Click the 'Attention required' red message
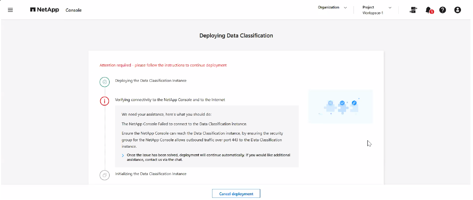This screenshot has width=473, height=200. coord(163,65)
